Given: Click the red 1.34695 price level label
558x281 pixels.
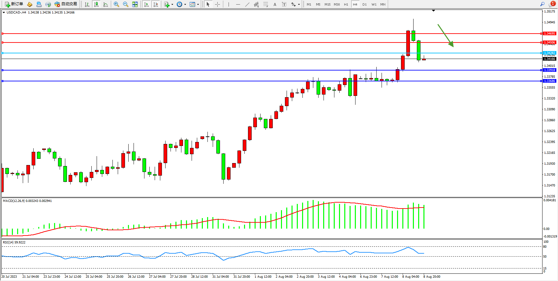Looking at the screenshot, I should point(549,34).
